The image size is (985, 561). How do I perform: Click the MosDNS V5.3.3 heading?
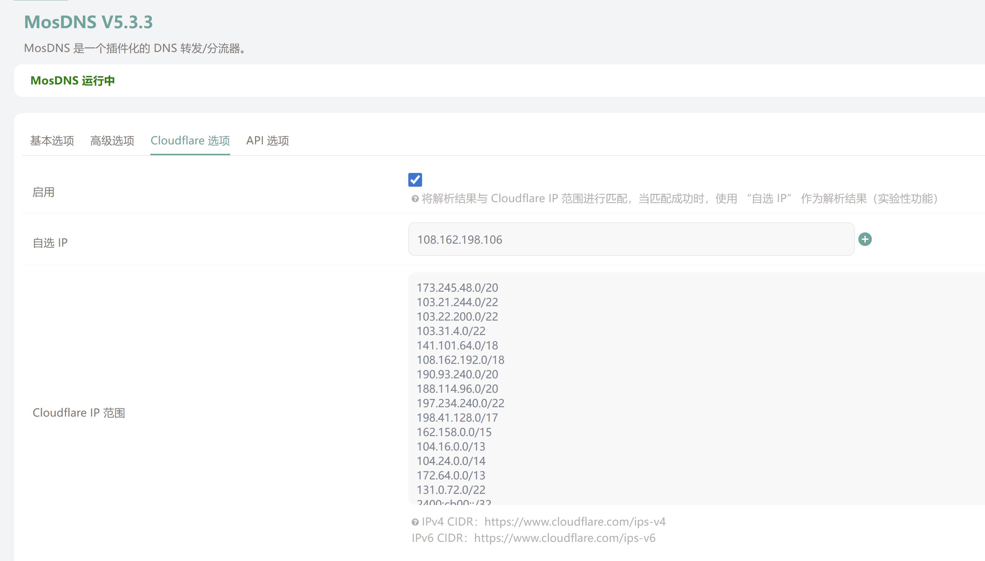coord(88,22)
